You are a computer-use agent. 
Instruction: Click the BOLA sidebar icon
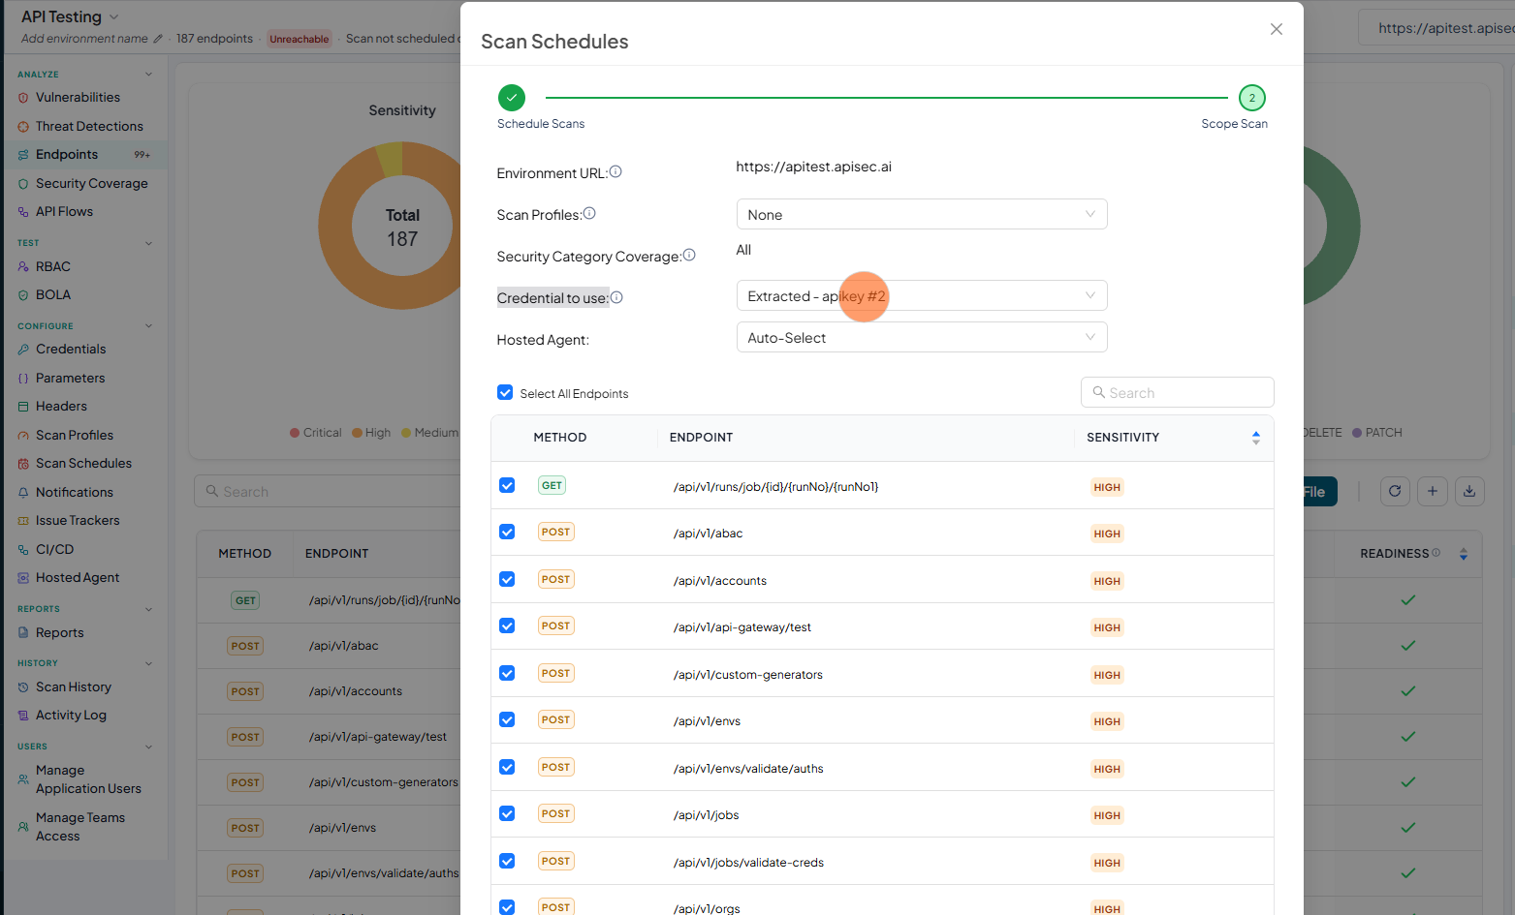coord(23,295)
